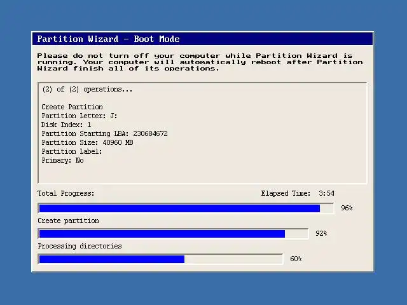Click the Create partition progress bar
This screenshot has width=407, height=305.
tap(173, 234)
